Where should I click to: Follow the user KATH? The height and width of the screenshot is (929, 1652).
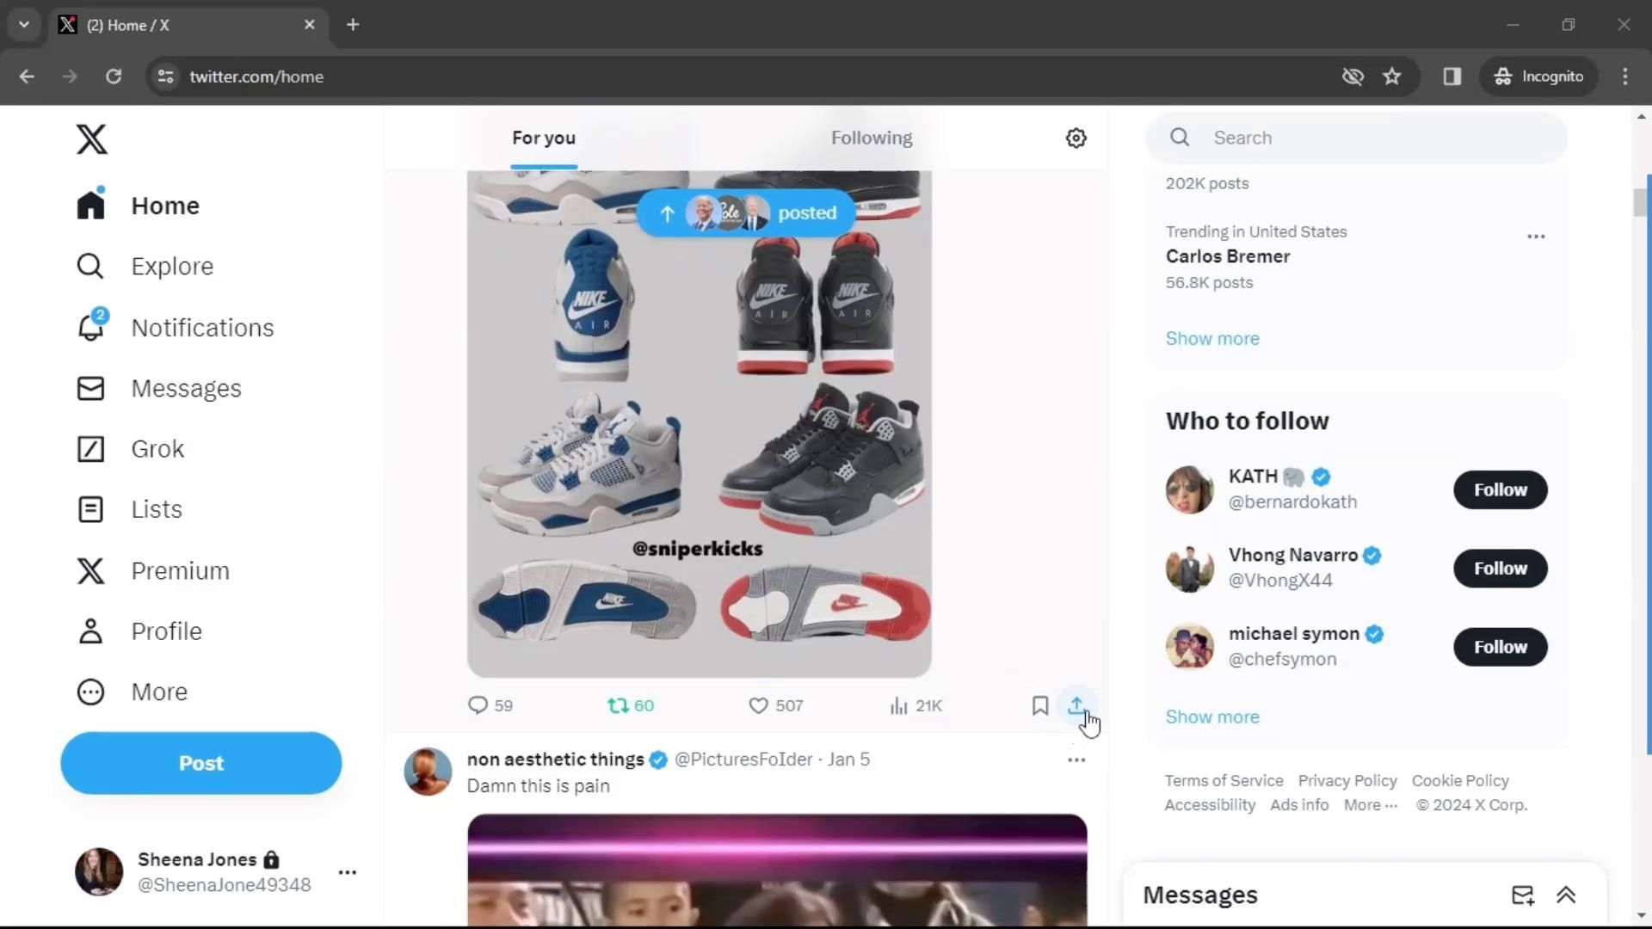pyautogui.click(x=1499, y=489)
